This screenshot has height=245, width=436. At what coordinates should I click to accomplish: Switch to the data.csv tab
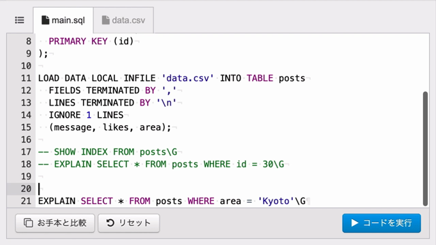coord(123,20)
